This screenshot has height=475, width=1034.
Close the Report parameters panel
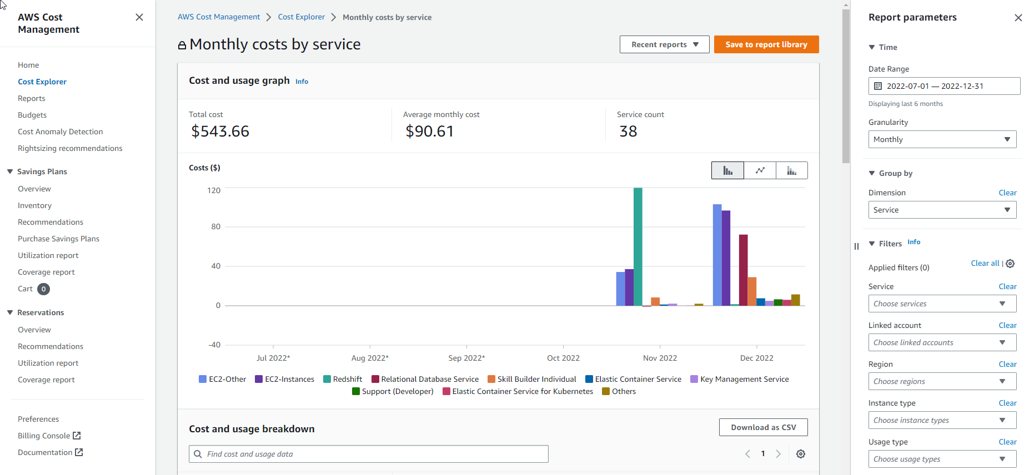[1018, 18]
